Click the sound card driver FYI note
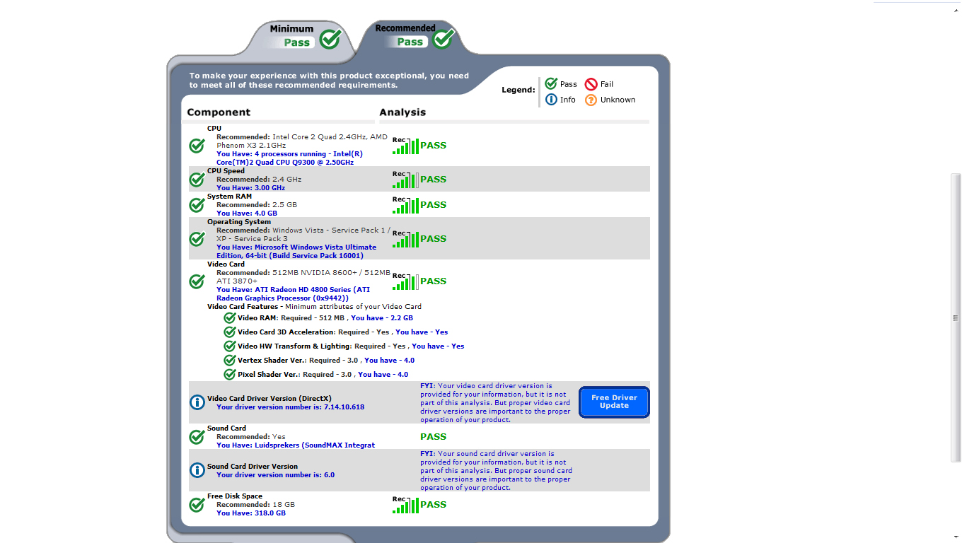 (496, 471)
